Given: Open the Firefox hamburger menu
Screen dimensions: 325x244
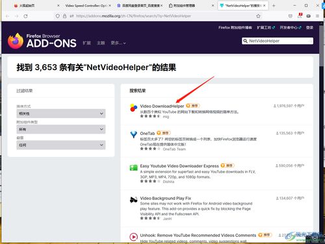Looking at the screenshot, I should (317, 16).
